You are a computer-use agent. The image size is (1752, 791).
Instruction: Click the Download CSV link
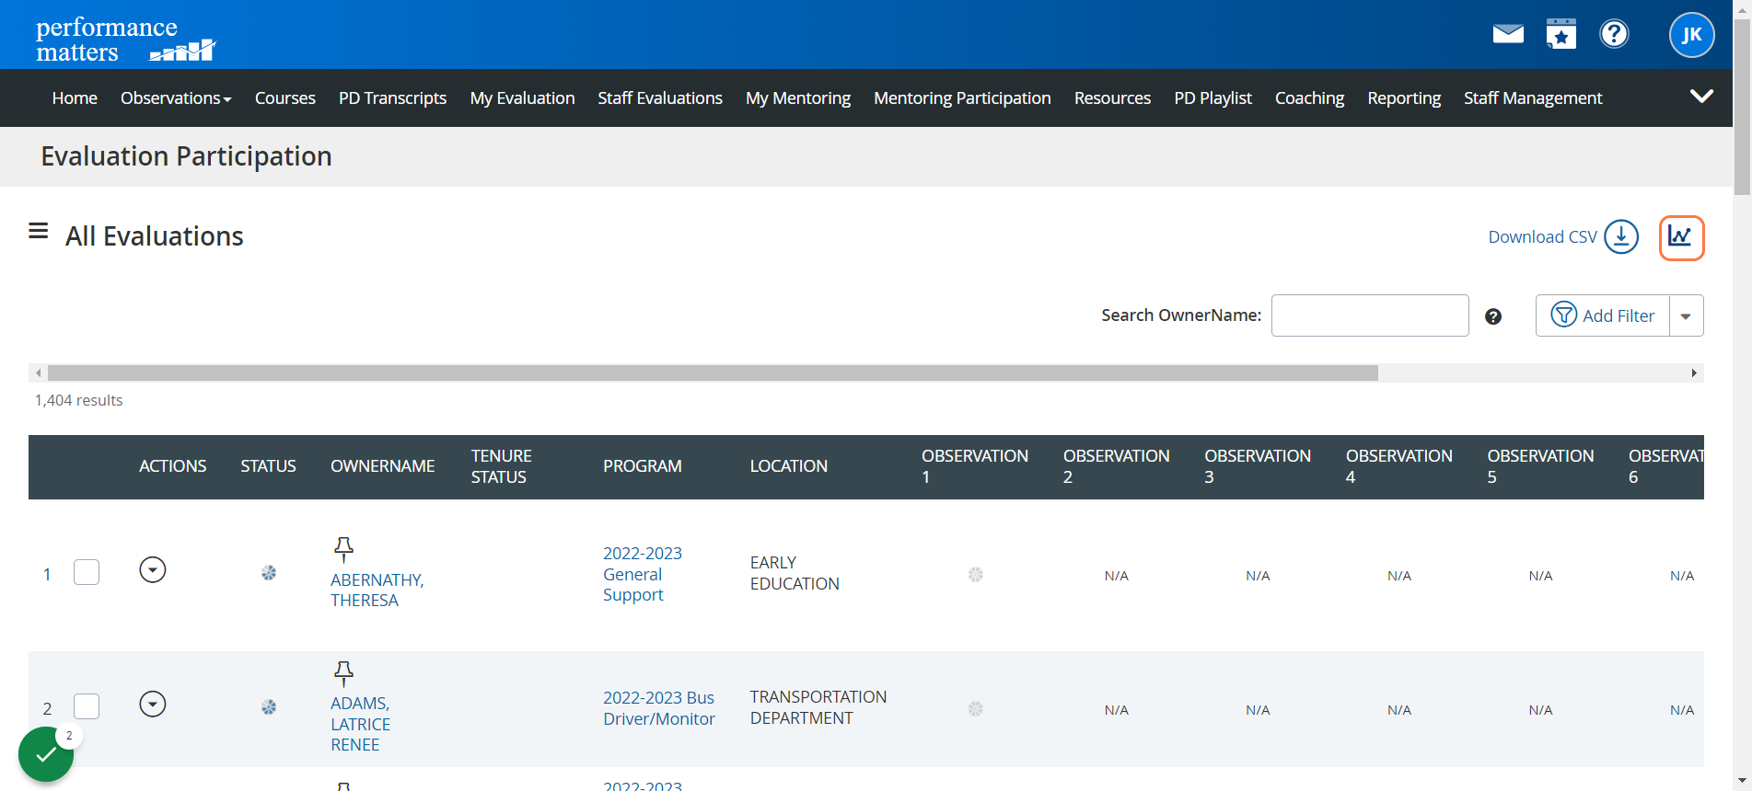point(1543,237)
